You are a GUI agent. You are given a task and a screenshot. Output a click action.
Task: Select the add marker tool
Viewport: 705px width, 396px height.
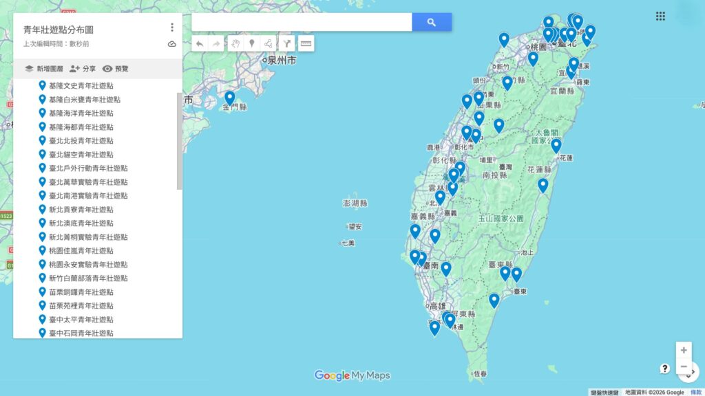252,43
